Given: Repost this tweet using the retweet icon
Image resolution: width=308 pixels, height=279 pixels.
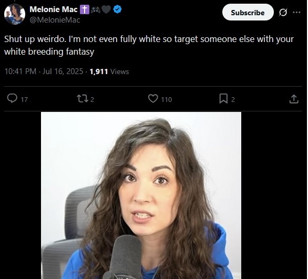Looking at the screenshot, I should [x=83, y=99].
